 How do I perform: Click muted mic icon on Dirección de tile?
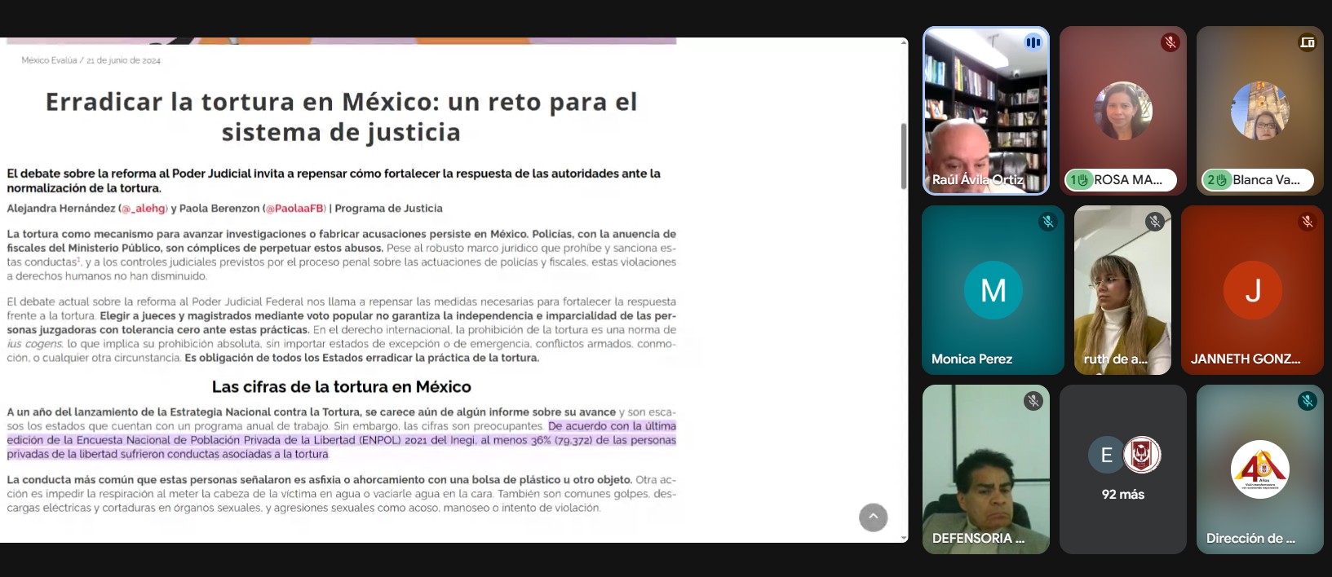click(x=1307, y=401)
